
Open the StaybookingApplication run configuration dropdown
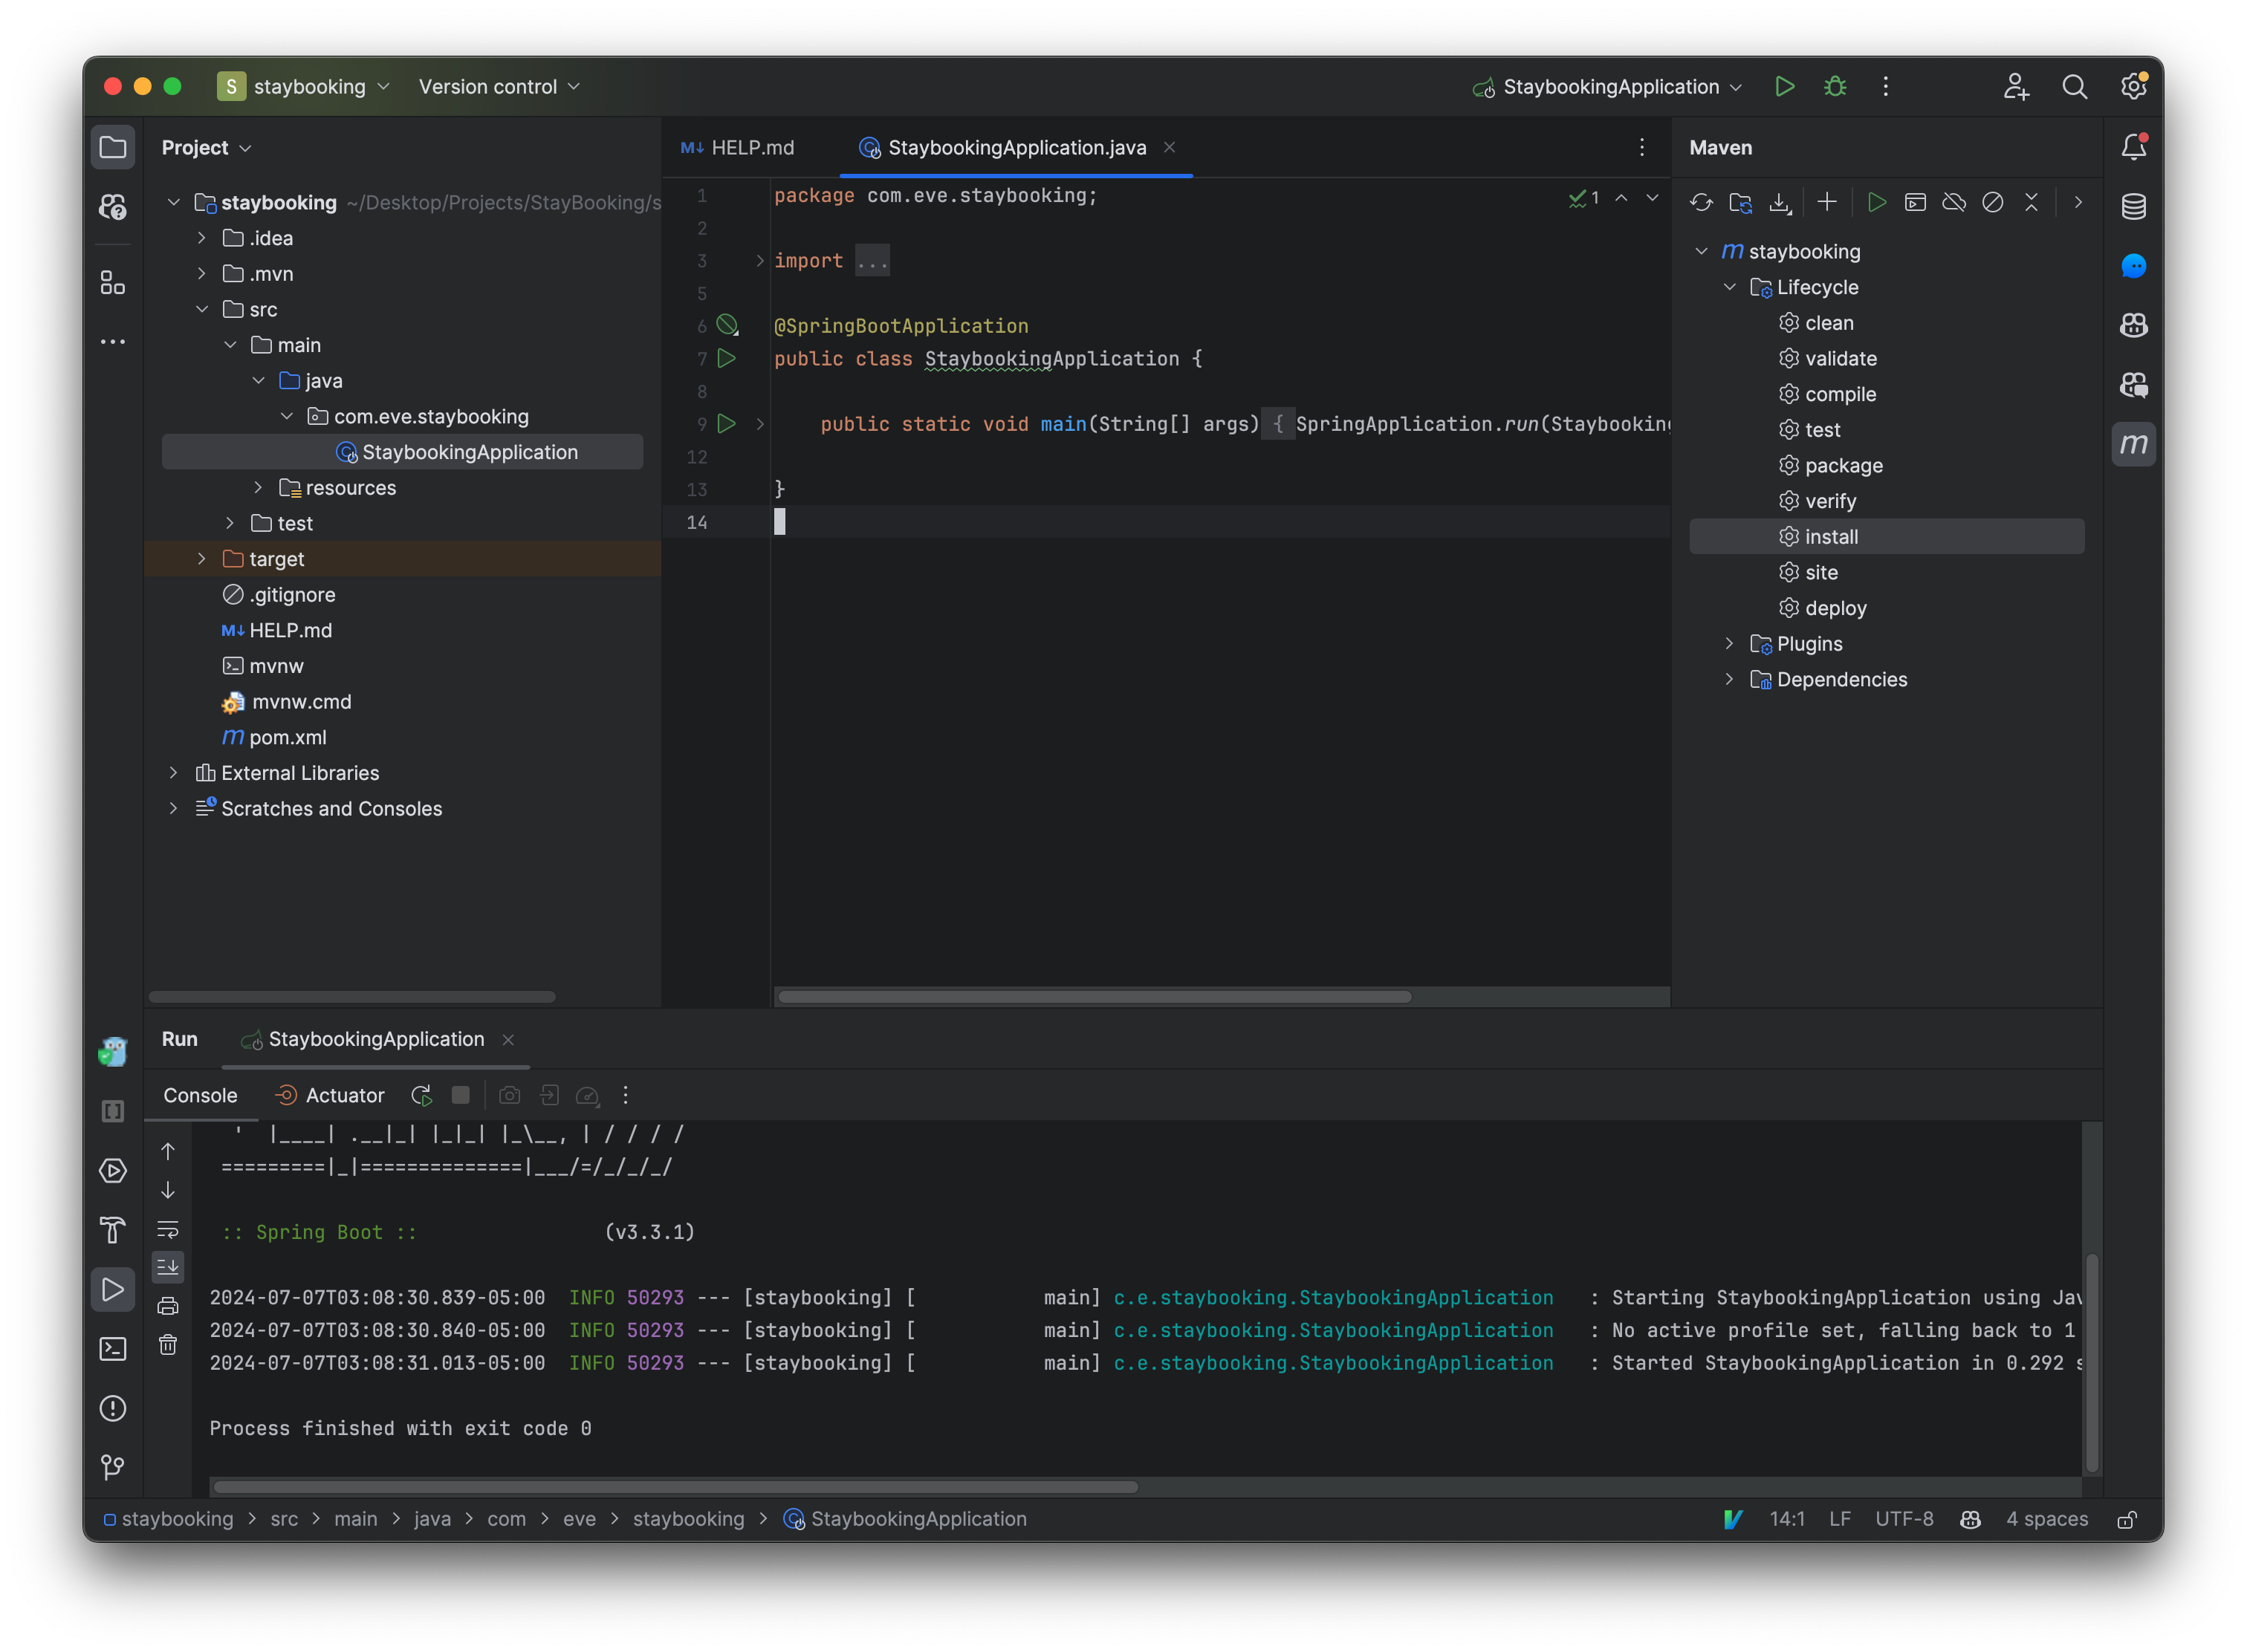(x=1609, y=87)
